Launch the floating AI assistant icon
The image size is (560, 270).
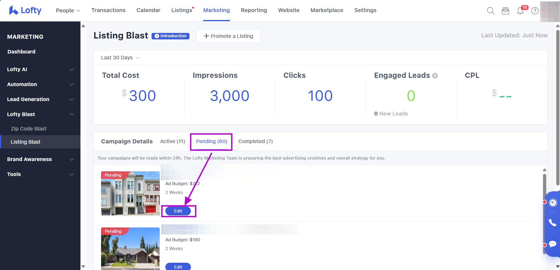pos(553,202)
